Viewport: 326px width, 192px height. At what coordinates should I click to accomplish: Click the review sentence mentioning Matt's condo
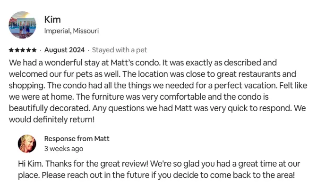click(85, 63)
